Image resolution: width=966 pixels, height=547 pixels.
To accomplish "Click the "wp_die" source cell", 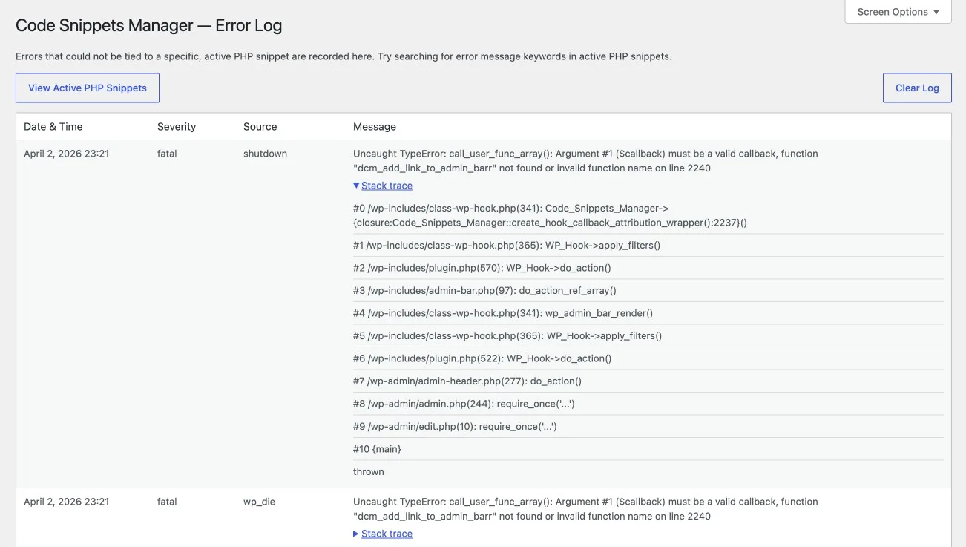I will [259, 502].
